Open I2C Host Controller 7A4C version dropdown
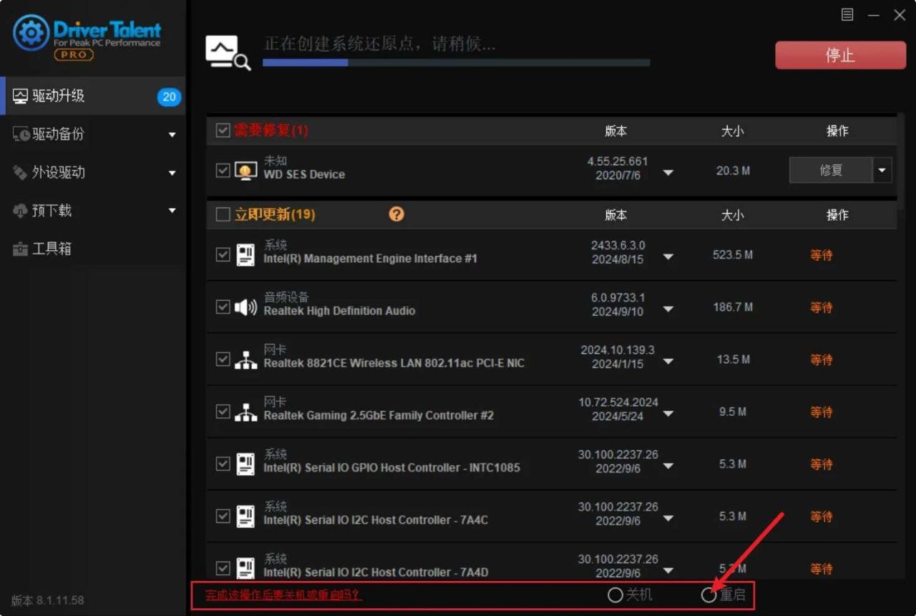Image resolution: width=916 pixels, height=616 pixels. (x=668, y=518)
